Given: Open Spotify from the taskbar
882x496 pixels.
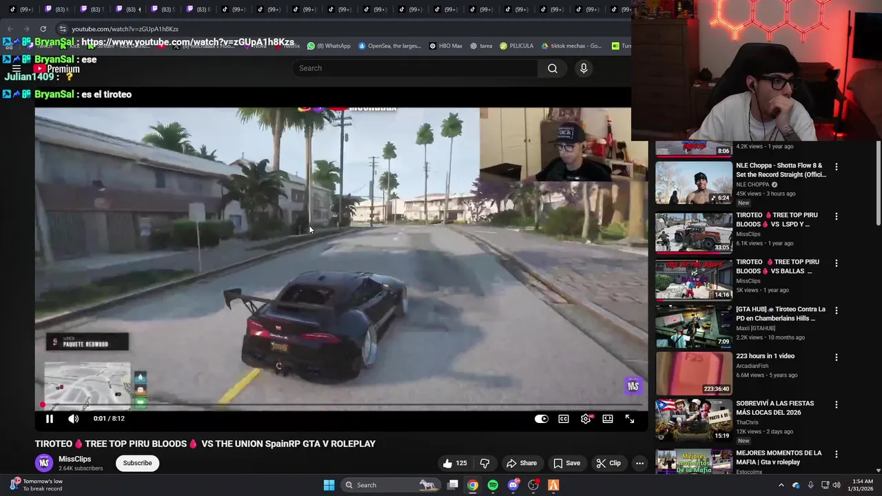Looking at the screenshot, I should click(493, 485).
